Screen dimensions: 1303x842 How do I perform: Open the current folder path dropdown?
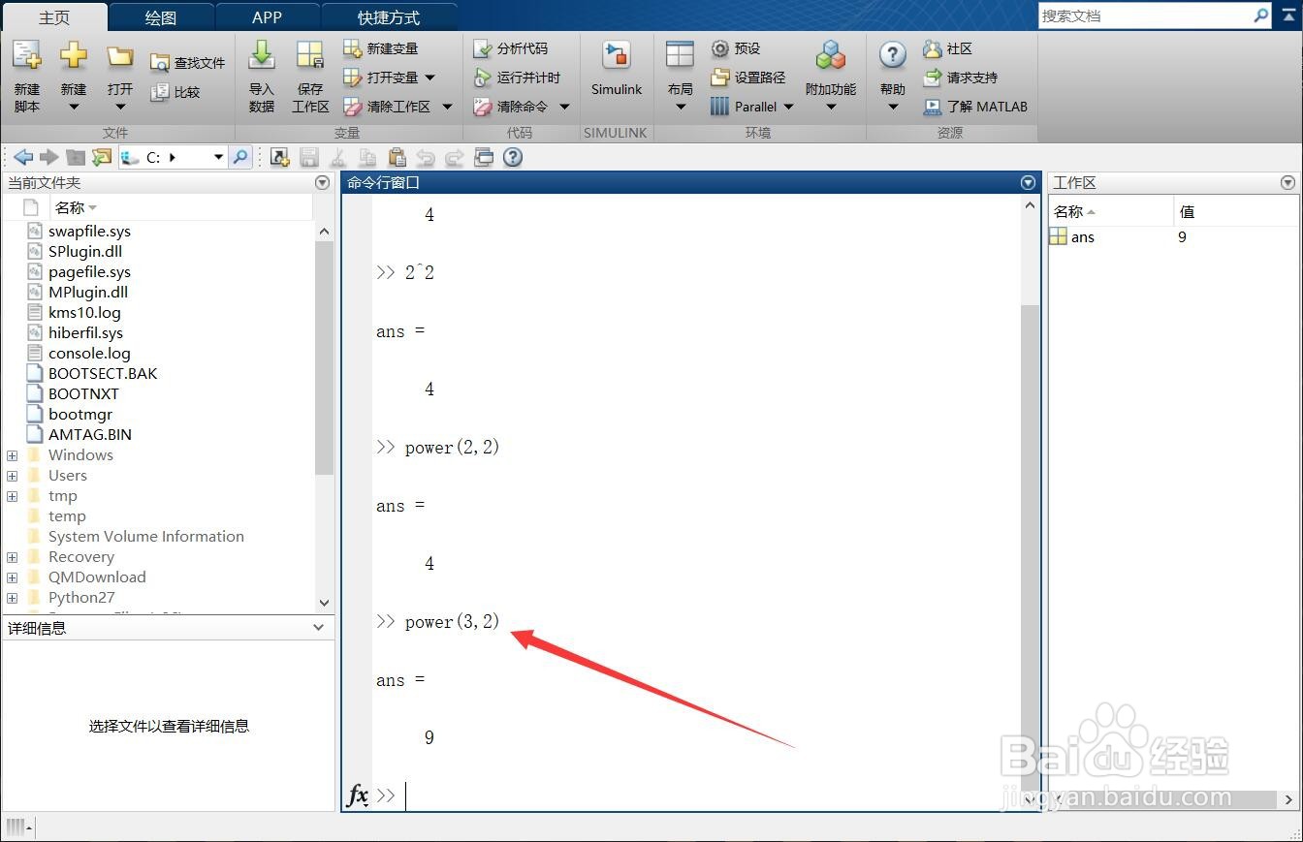[x=218, y=157]
